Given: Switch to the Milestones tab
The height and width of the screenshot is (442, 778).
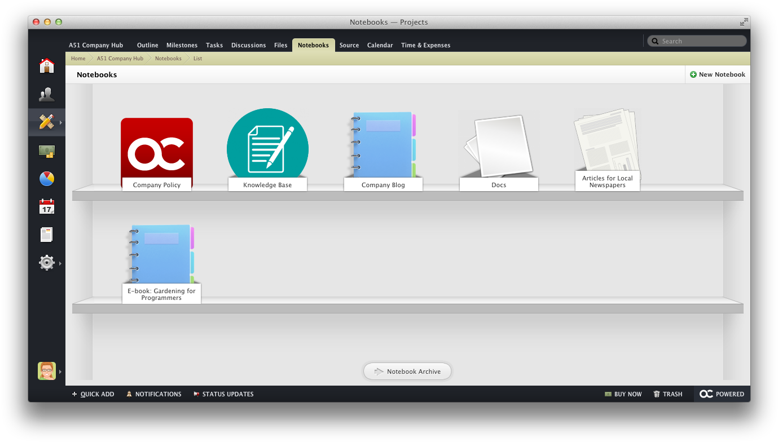Looking at the screenshot, I should 182,45.
